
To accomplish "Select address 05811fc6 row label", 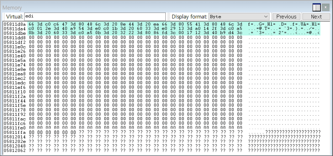I will point(15,123).
